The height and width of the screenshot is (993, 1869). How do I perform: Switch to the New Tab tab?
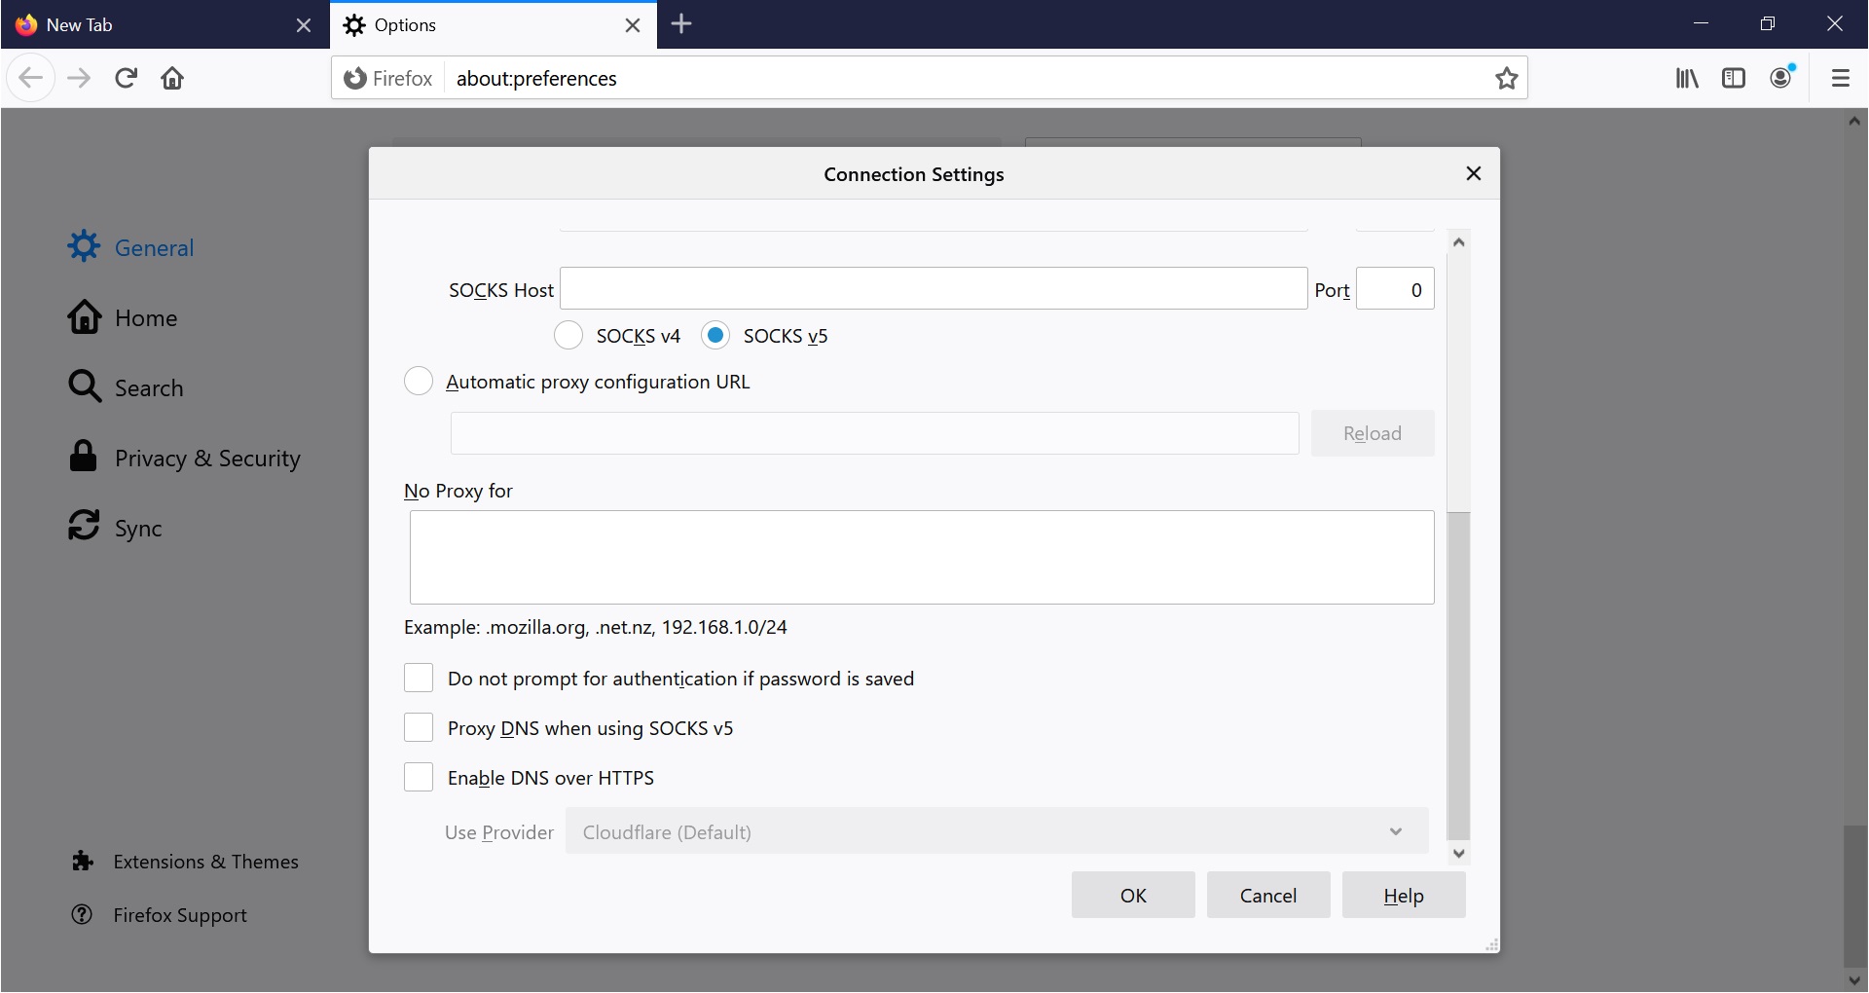165,24
